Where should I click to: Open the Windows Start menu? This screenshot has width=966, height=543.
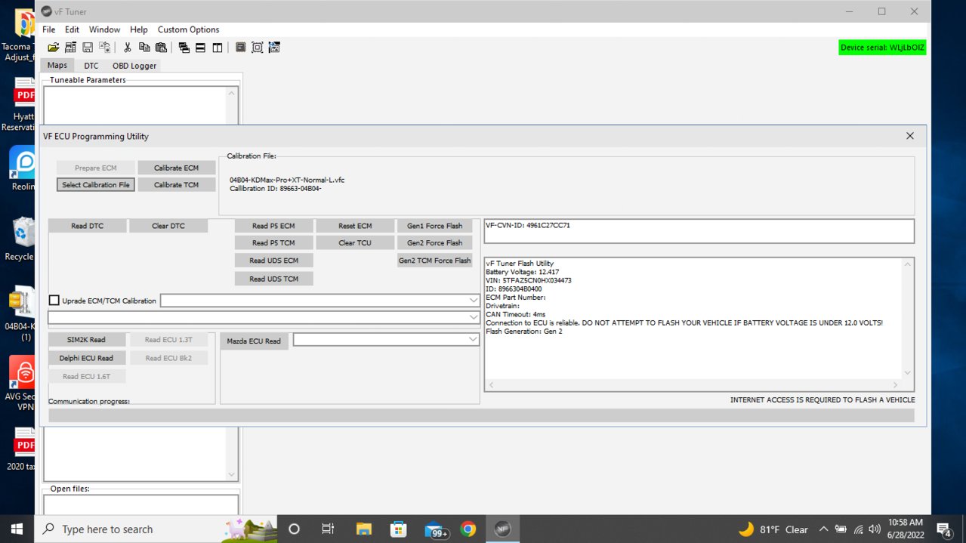17,529
